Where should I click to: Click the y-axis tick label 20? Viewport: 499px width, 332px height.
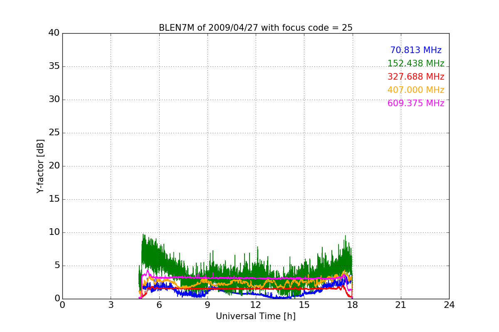tap(54, 166)
